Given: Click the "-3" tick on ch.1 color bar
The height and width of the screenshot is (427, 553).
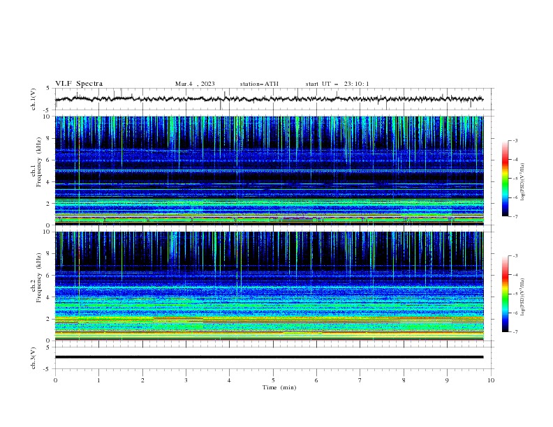Looking at the screenshot, I should click(515, 140).
